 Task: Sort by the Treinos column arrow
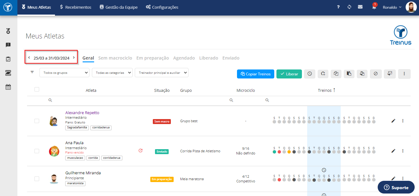pos(334,90)
